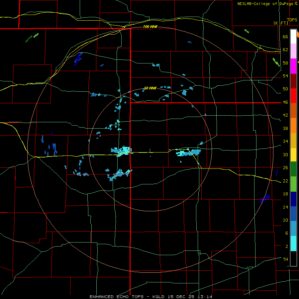Click the ENHANCED ECHO TOPS product title

(116, 297)
